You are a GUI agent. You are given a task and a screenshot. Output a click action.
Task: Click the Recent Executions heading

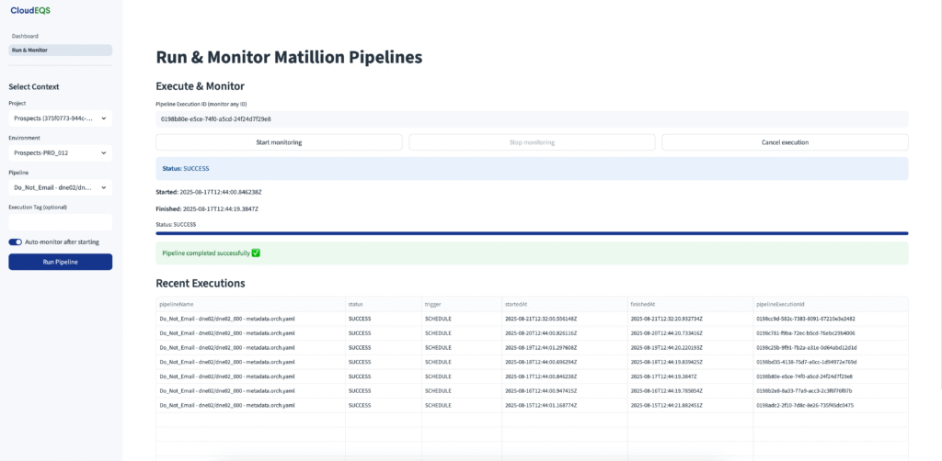click(x=200, y=283)
